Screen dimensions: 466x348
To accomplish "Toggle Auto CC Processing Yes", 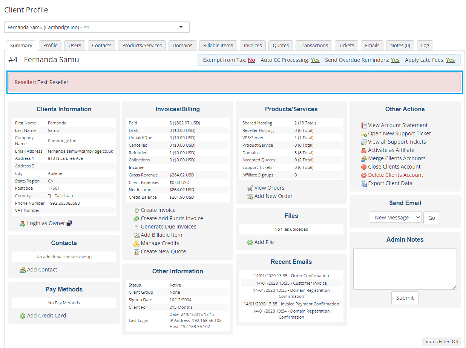I will (x=315, y=60).
